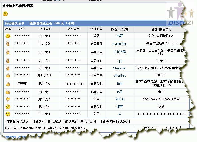The width and height of the screenshot is (197, 142).
Task: Click the remark 欢迎大家踊跃报名
Action: 161,36
